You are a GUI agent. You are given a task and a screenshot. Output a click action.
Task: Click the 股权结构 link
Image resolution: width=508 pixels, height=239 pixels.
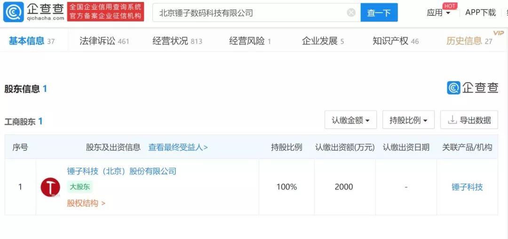[86, 203]
